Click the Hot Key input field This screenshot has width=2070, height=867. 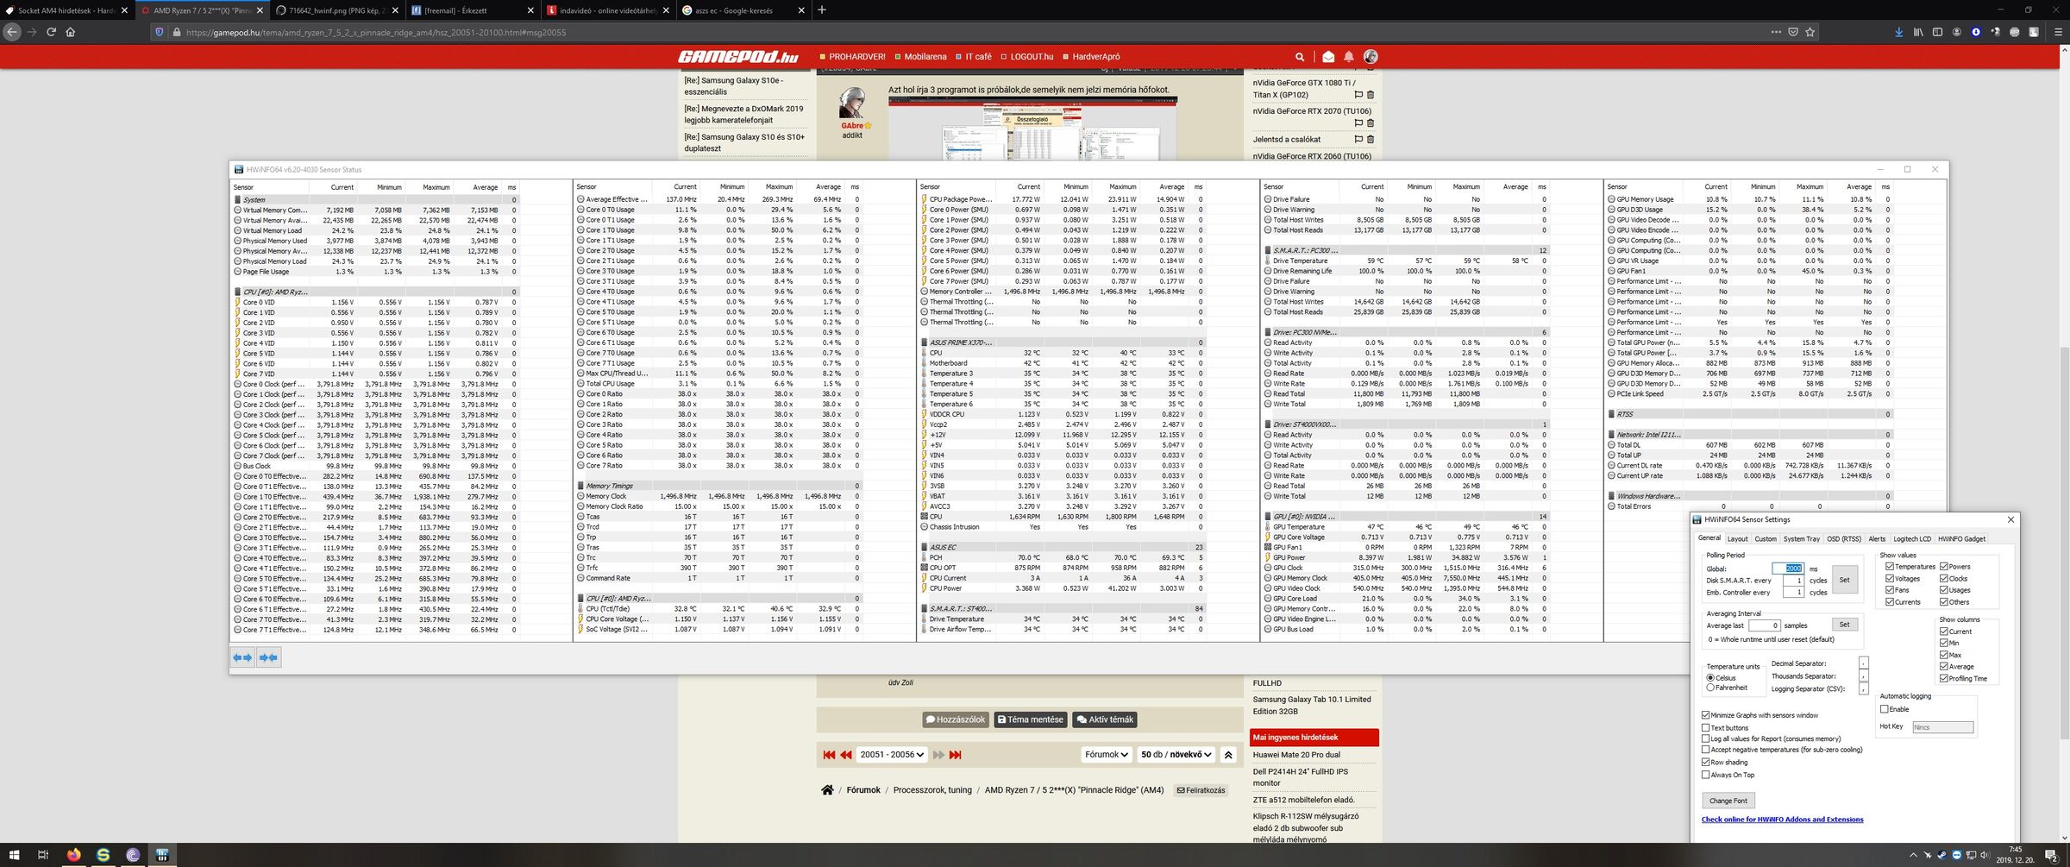coord(1942,727)
